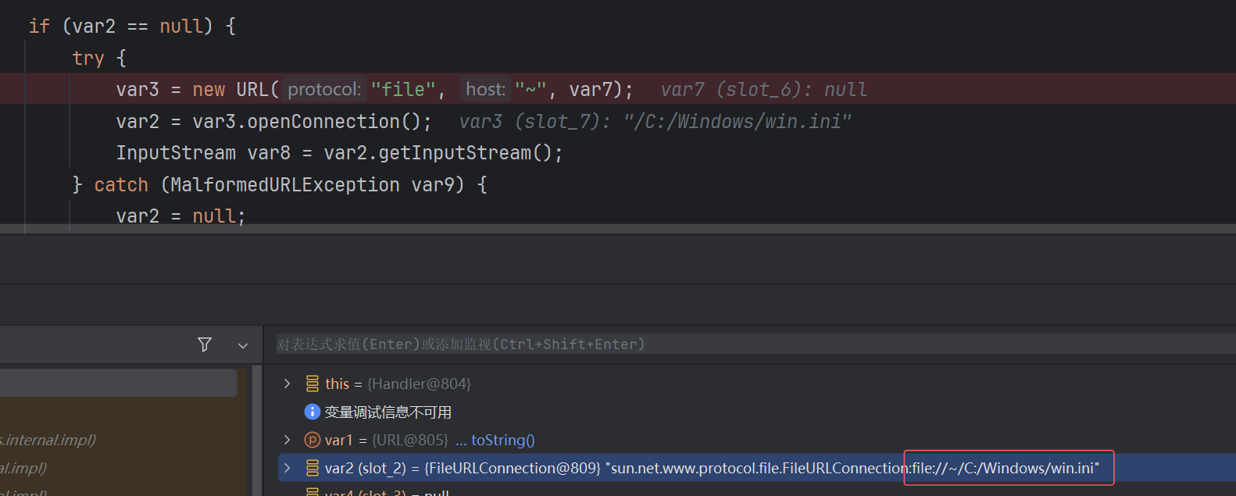Viewport: 1236px width, 496px height.
Task: Click the 'protocol:' parameter hint in code
Action: pos(324,90)
